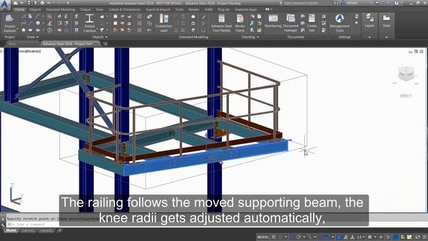Open the Extended Modeling ribbon tab

point(60,9)
